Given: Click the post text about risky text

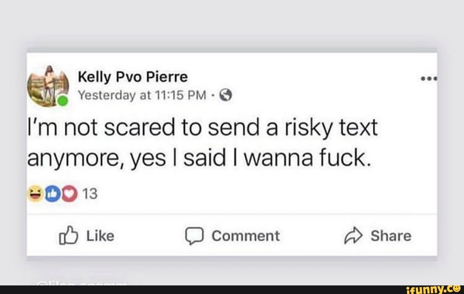Looking at the screenshot, I should [202, 144].
